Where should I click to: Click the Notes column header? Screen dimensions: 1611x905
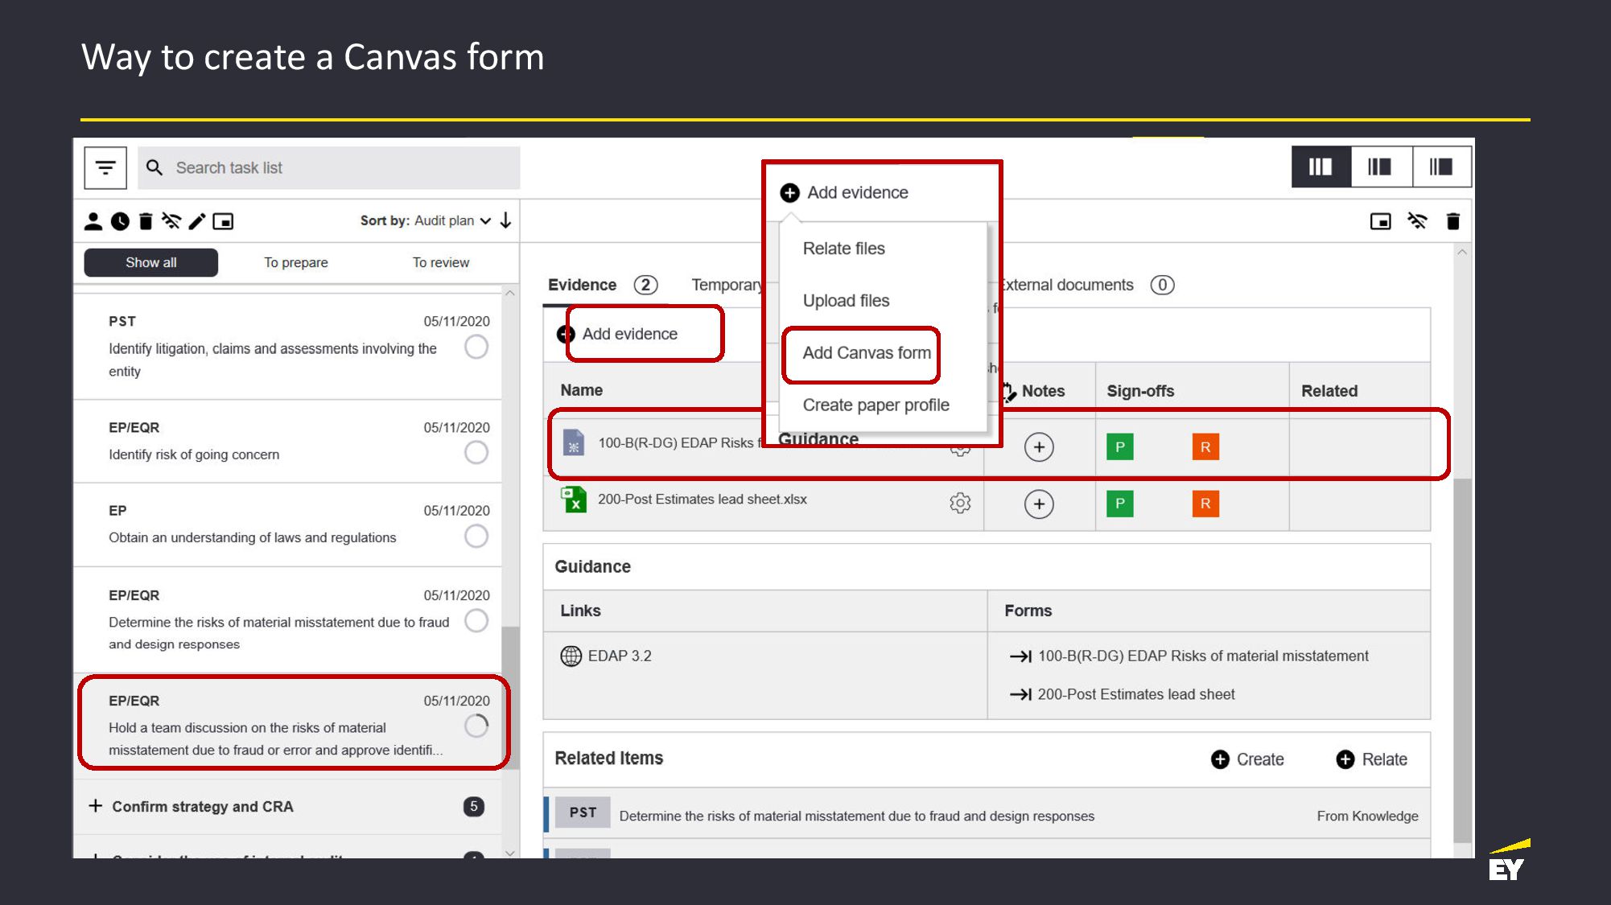[1043, 391]
